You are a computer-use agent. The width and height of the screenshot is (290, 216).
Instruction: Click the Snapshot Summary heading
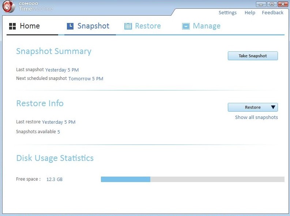click(54, 51)
